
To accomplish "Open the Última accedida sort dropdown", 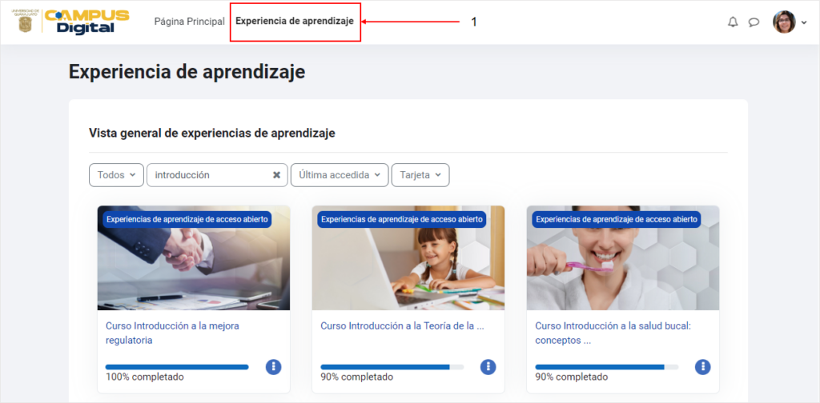I will pyautogui.click(x=340, y=175).
